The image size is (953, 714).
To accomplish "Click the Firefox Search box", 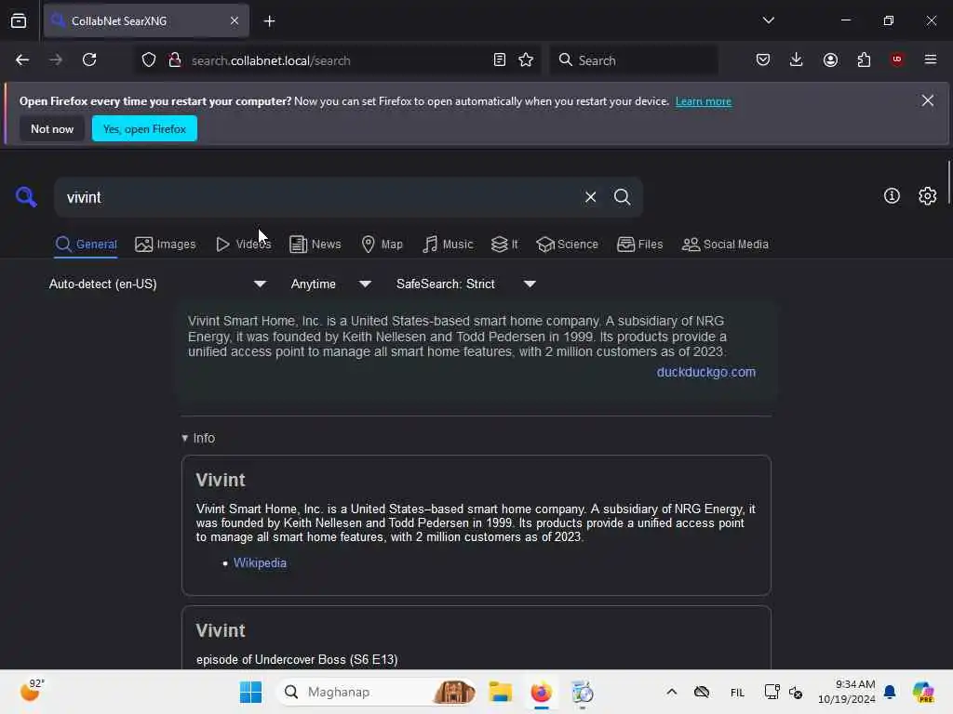I will [x=634, y=60].
